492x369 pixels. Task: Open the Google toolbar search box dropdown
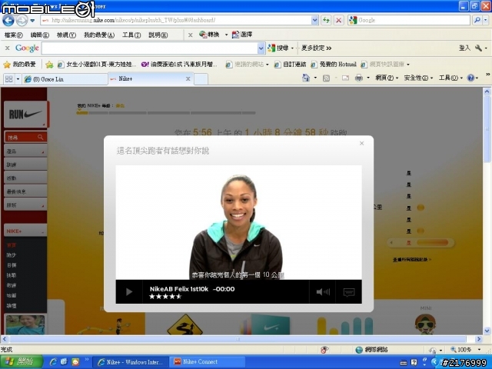[261, 48]
